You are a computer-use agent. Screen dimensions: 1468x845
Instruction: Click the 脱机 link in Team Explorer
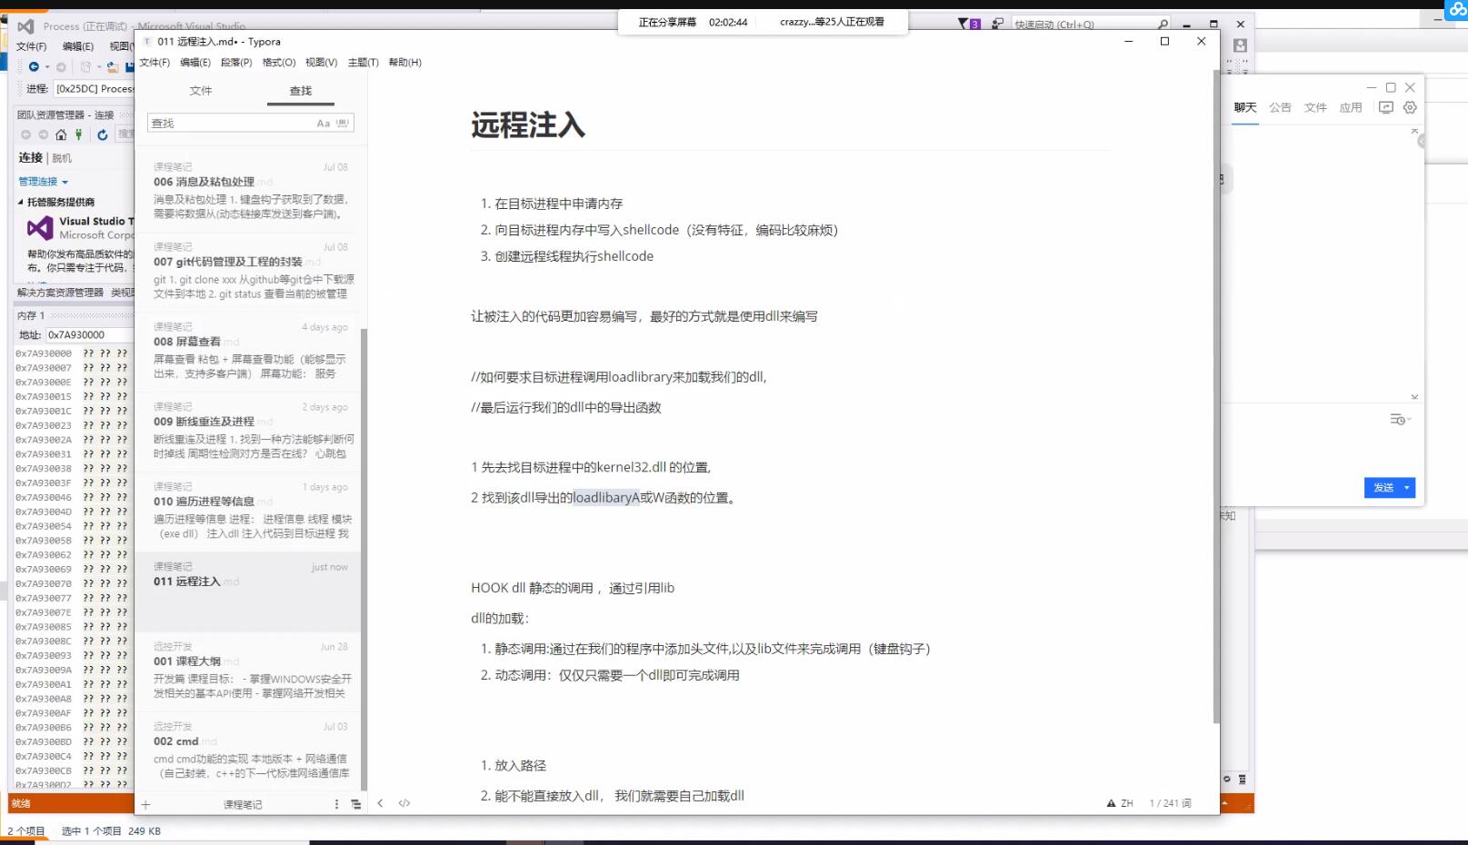(62, 158)
